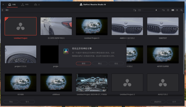Select the 本地 (Local) library tab
Image resolution: width=186 pixels, height=107 pixels.
tap(12, 5)
